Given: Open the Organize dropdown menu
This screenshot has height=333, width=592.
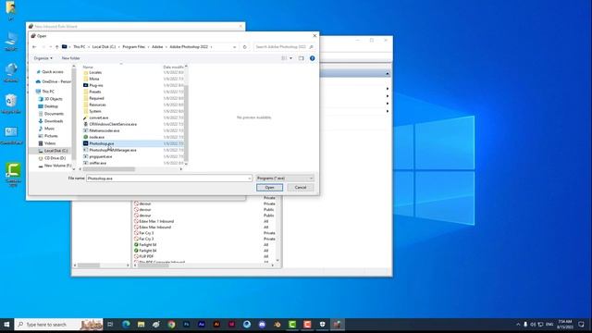Looking at the screenshot, I should click(43, 58).
